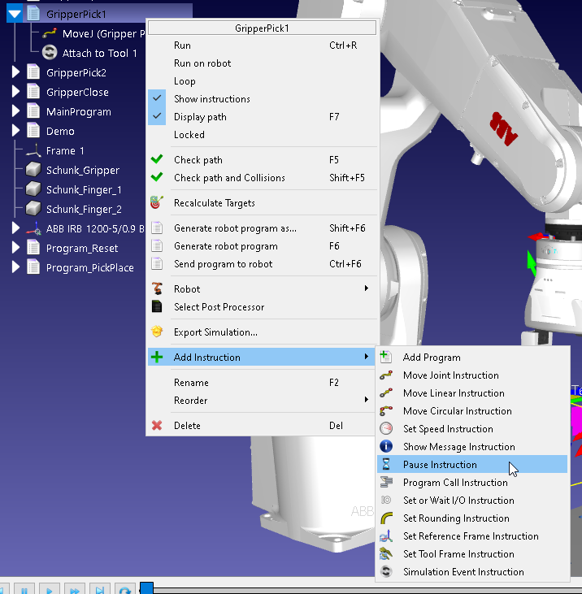The width and height of the screenshot is (582, 594).
Task: Click the Set Tool Frame Instruction icon
Action: [x=386, y=553]
